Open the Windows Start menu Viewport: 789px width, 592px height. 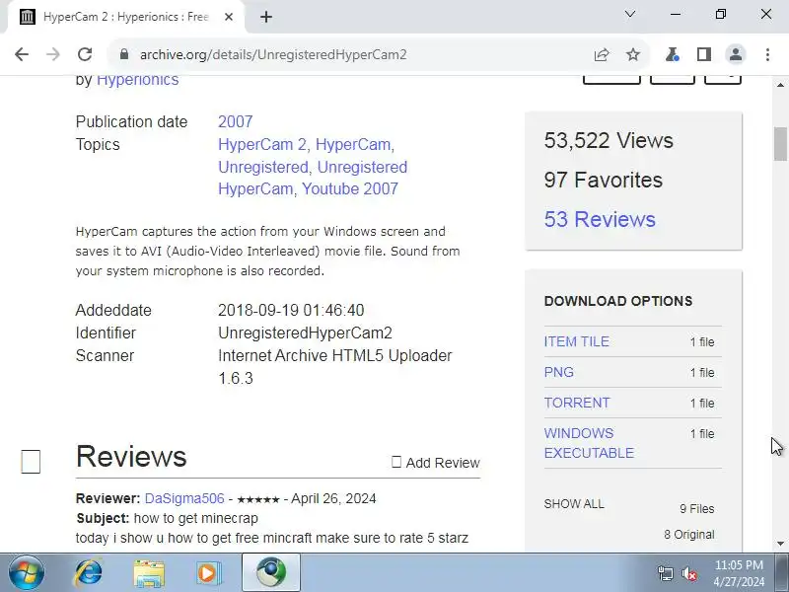tap(27, 573)
